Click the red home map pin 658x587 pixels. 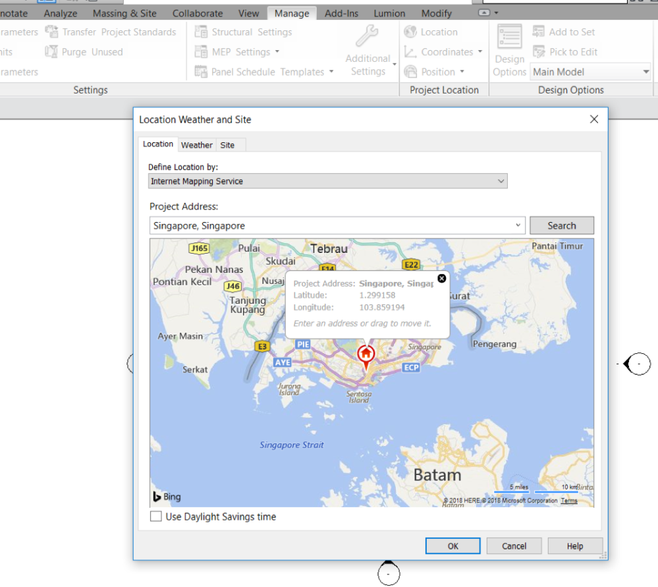coord(366,354)
